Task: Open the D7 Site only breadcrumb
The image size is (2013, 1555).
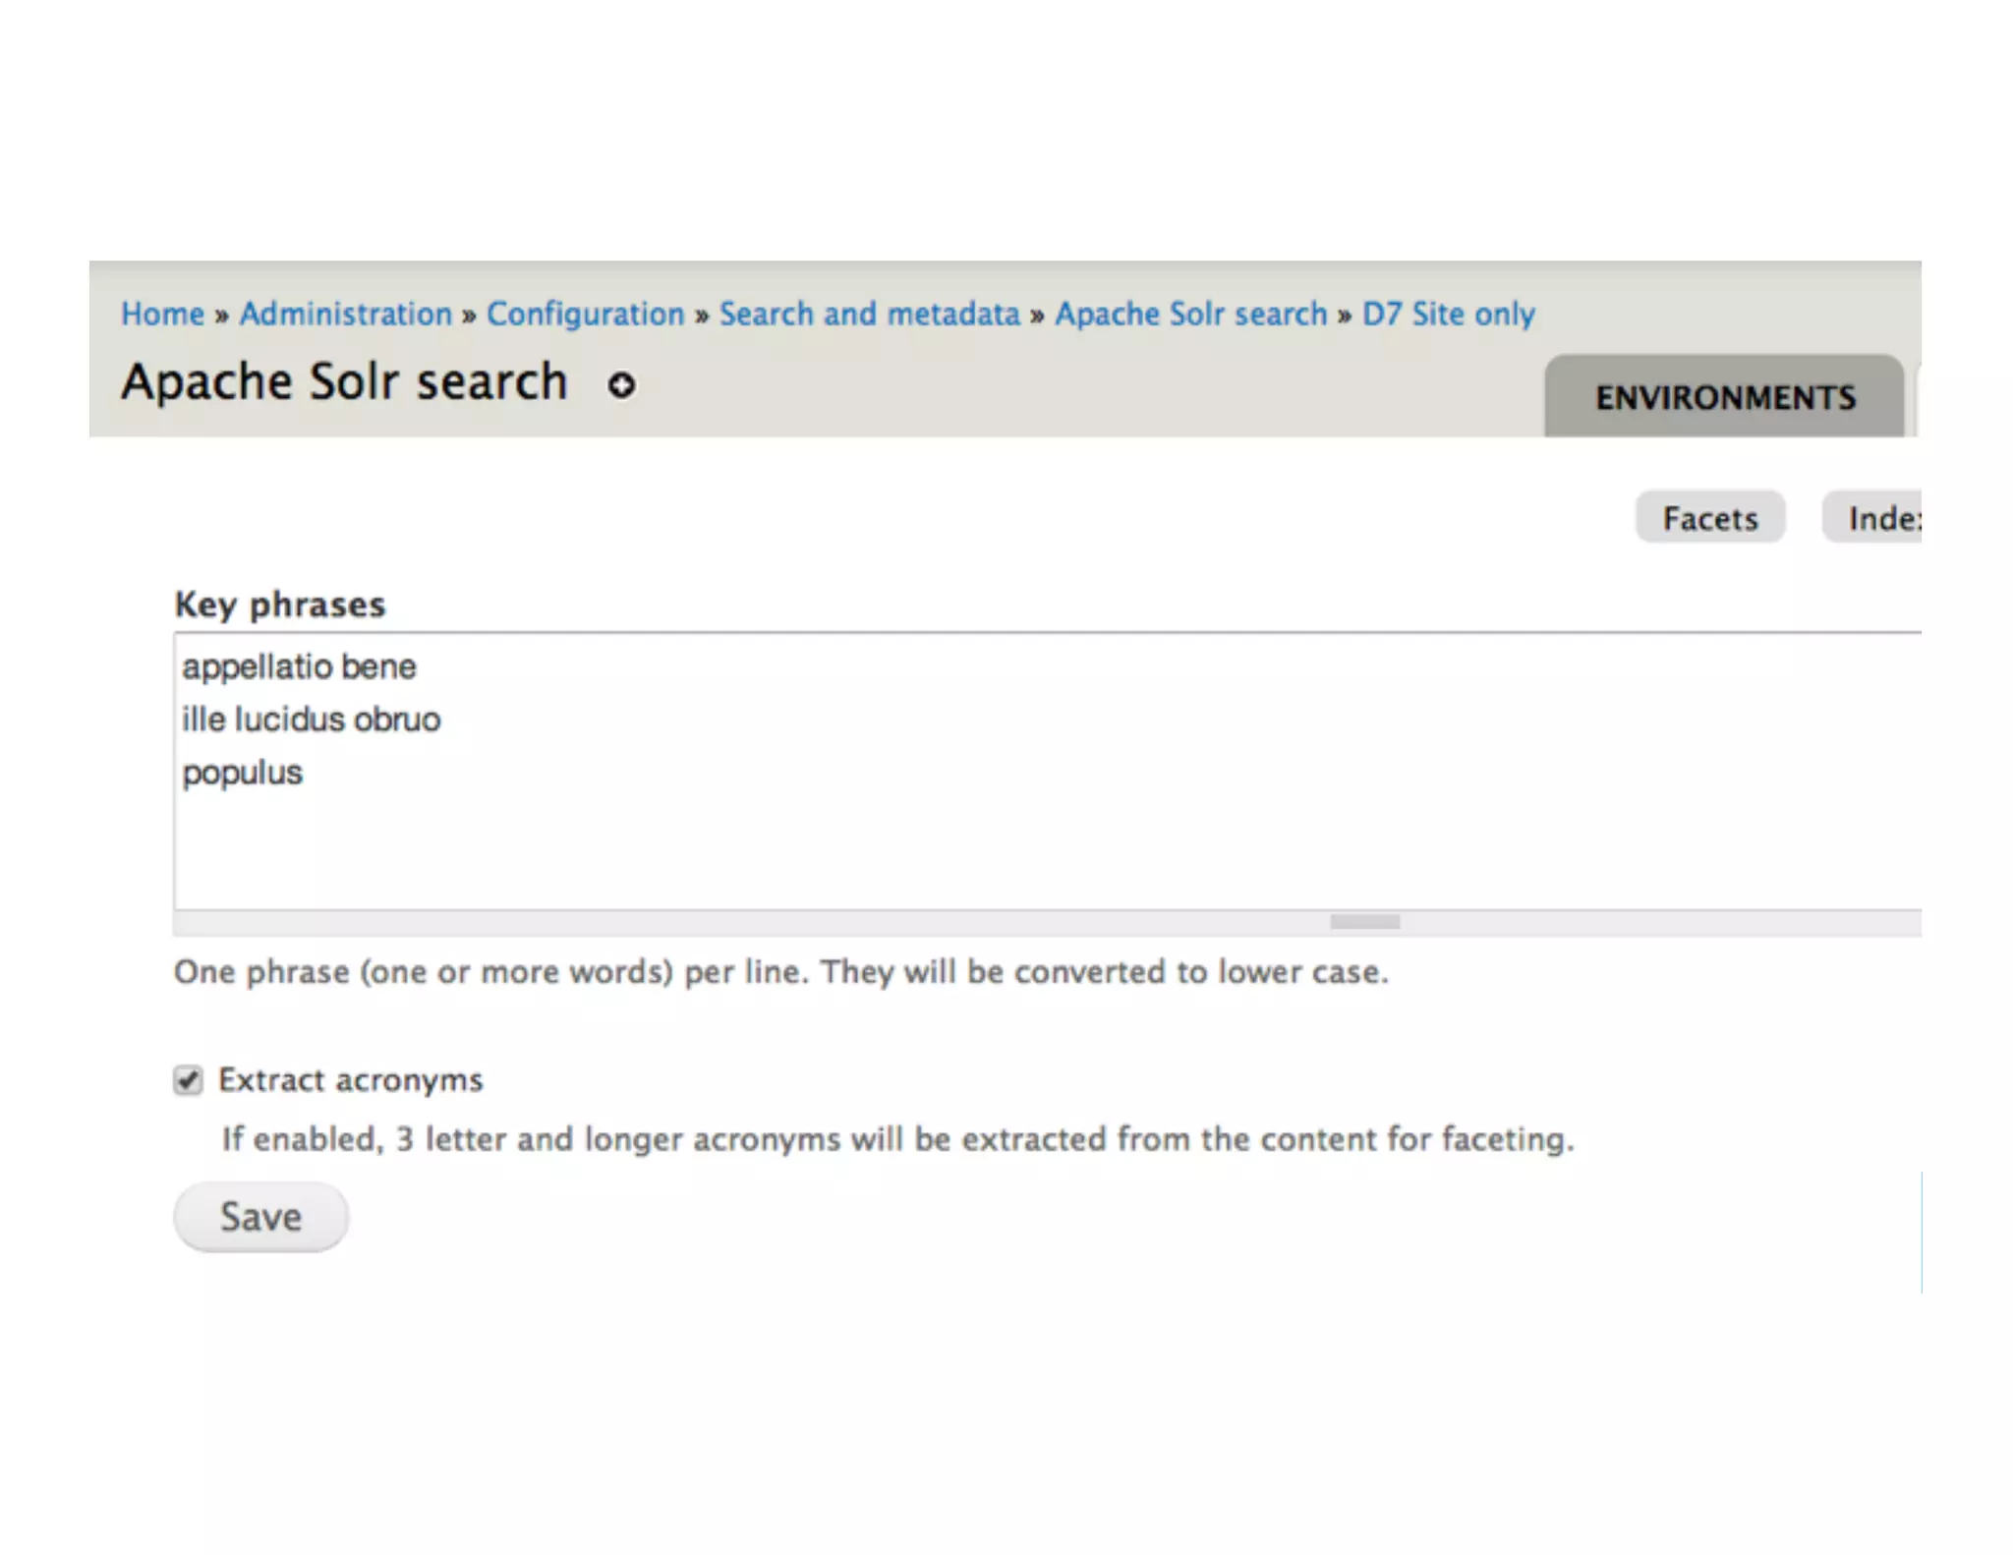Action: (x=1448, y=314)
